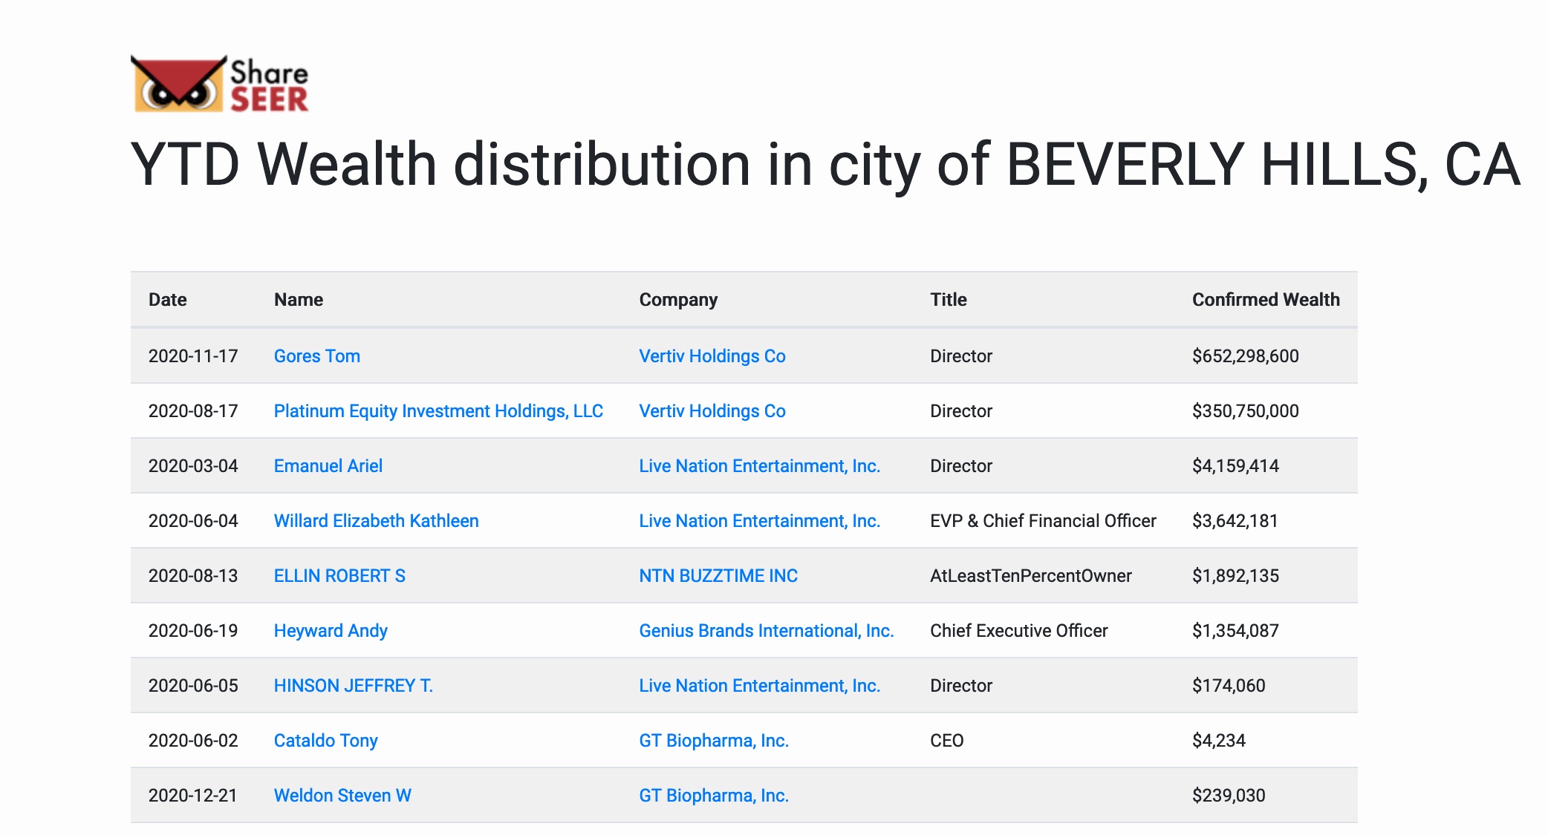The width and height of the screenshot is (1548, 835).
Task: Click Live Nation Entertainment beside Emanuel Ariel
Action: pos(759,465)
